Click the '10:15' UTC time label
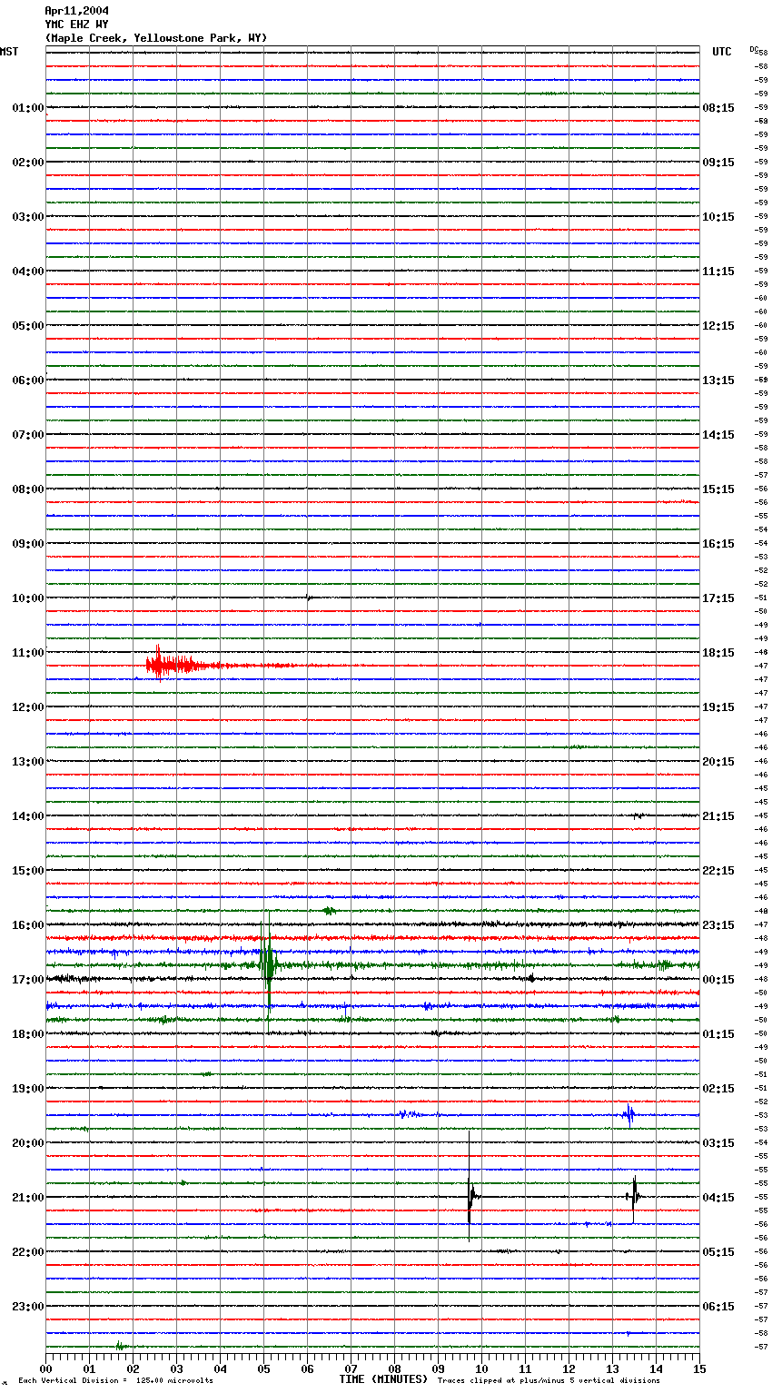The width and height of the screenshot is (772, 1393). click(718, 217)
